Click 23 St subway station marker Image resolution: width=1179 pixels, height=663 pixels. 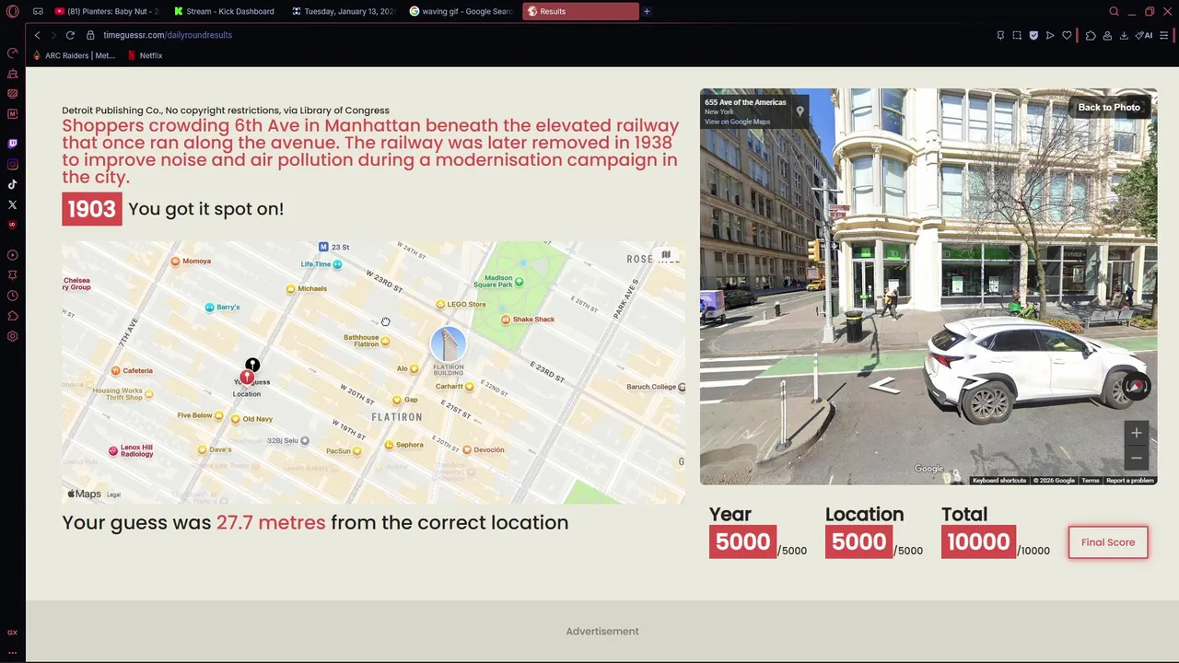point(323,247)
